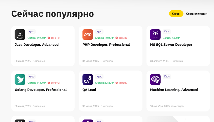This screenshot has height=122, width=214.
Task: Click '30 июля, 2025 · 5 месяцев' on Java card
Action: [x=30, y=61]
